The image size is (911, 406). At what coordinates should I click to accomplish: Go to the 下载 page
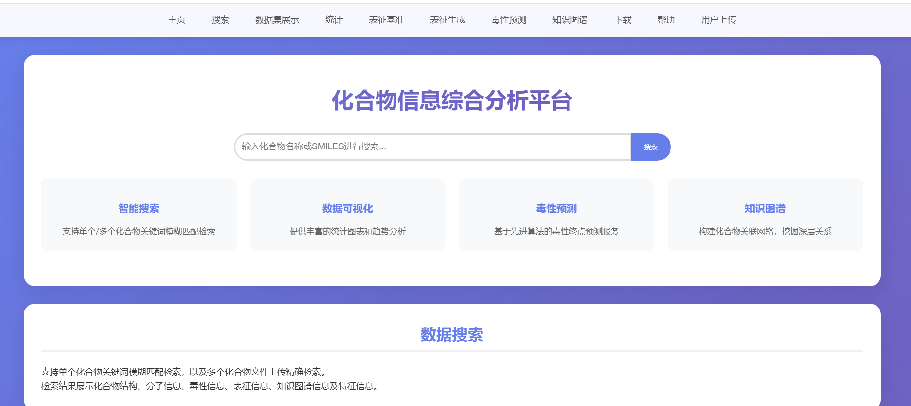[622, 20]
